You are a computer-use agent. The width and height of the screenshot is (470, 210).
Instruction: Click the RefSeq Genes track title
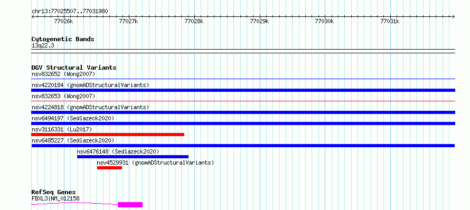[54, 193]
